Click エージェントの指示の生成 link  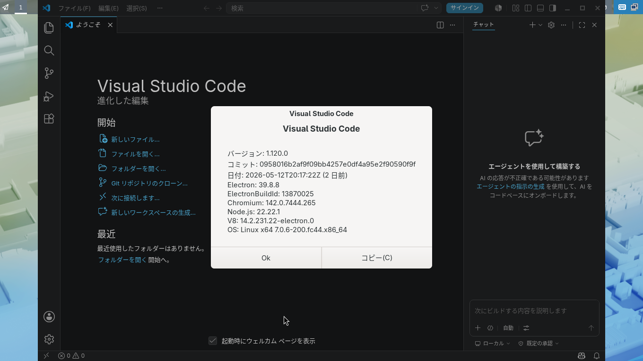coord(510,187)
